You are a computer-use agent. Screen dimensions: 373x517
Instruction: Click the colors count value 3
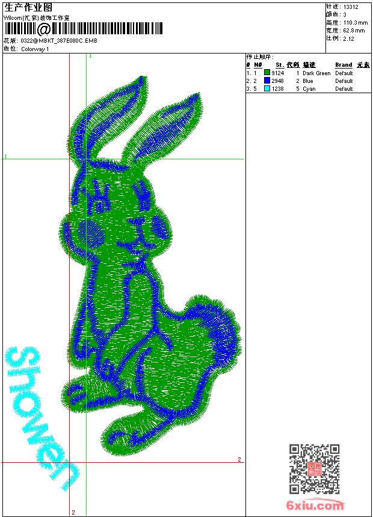tap(345, 15)
